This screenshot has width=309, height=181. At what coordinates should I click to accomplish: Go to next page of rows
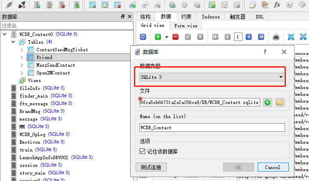[x=249, y=37]
